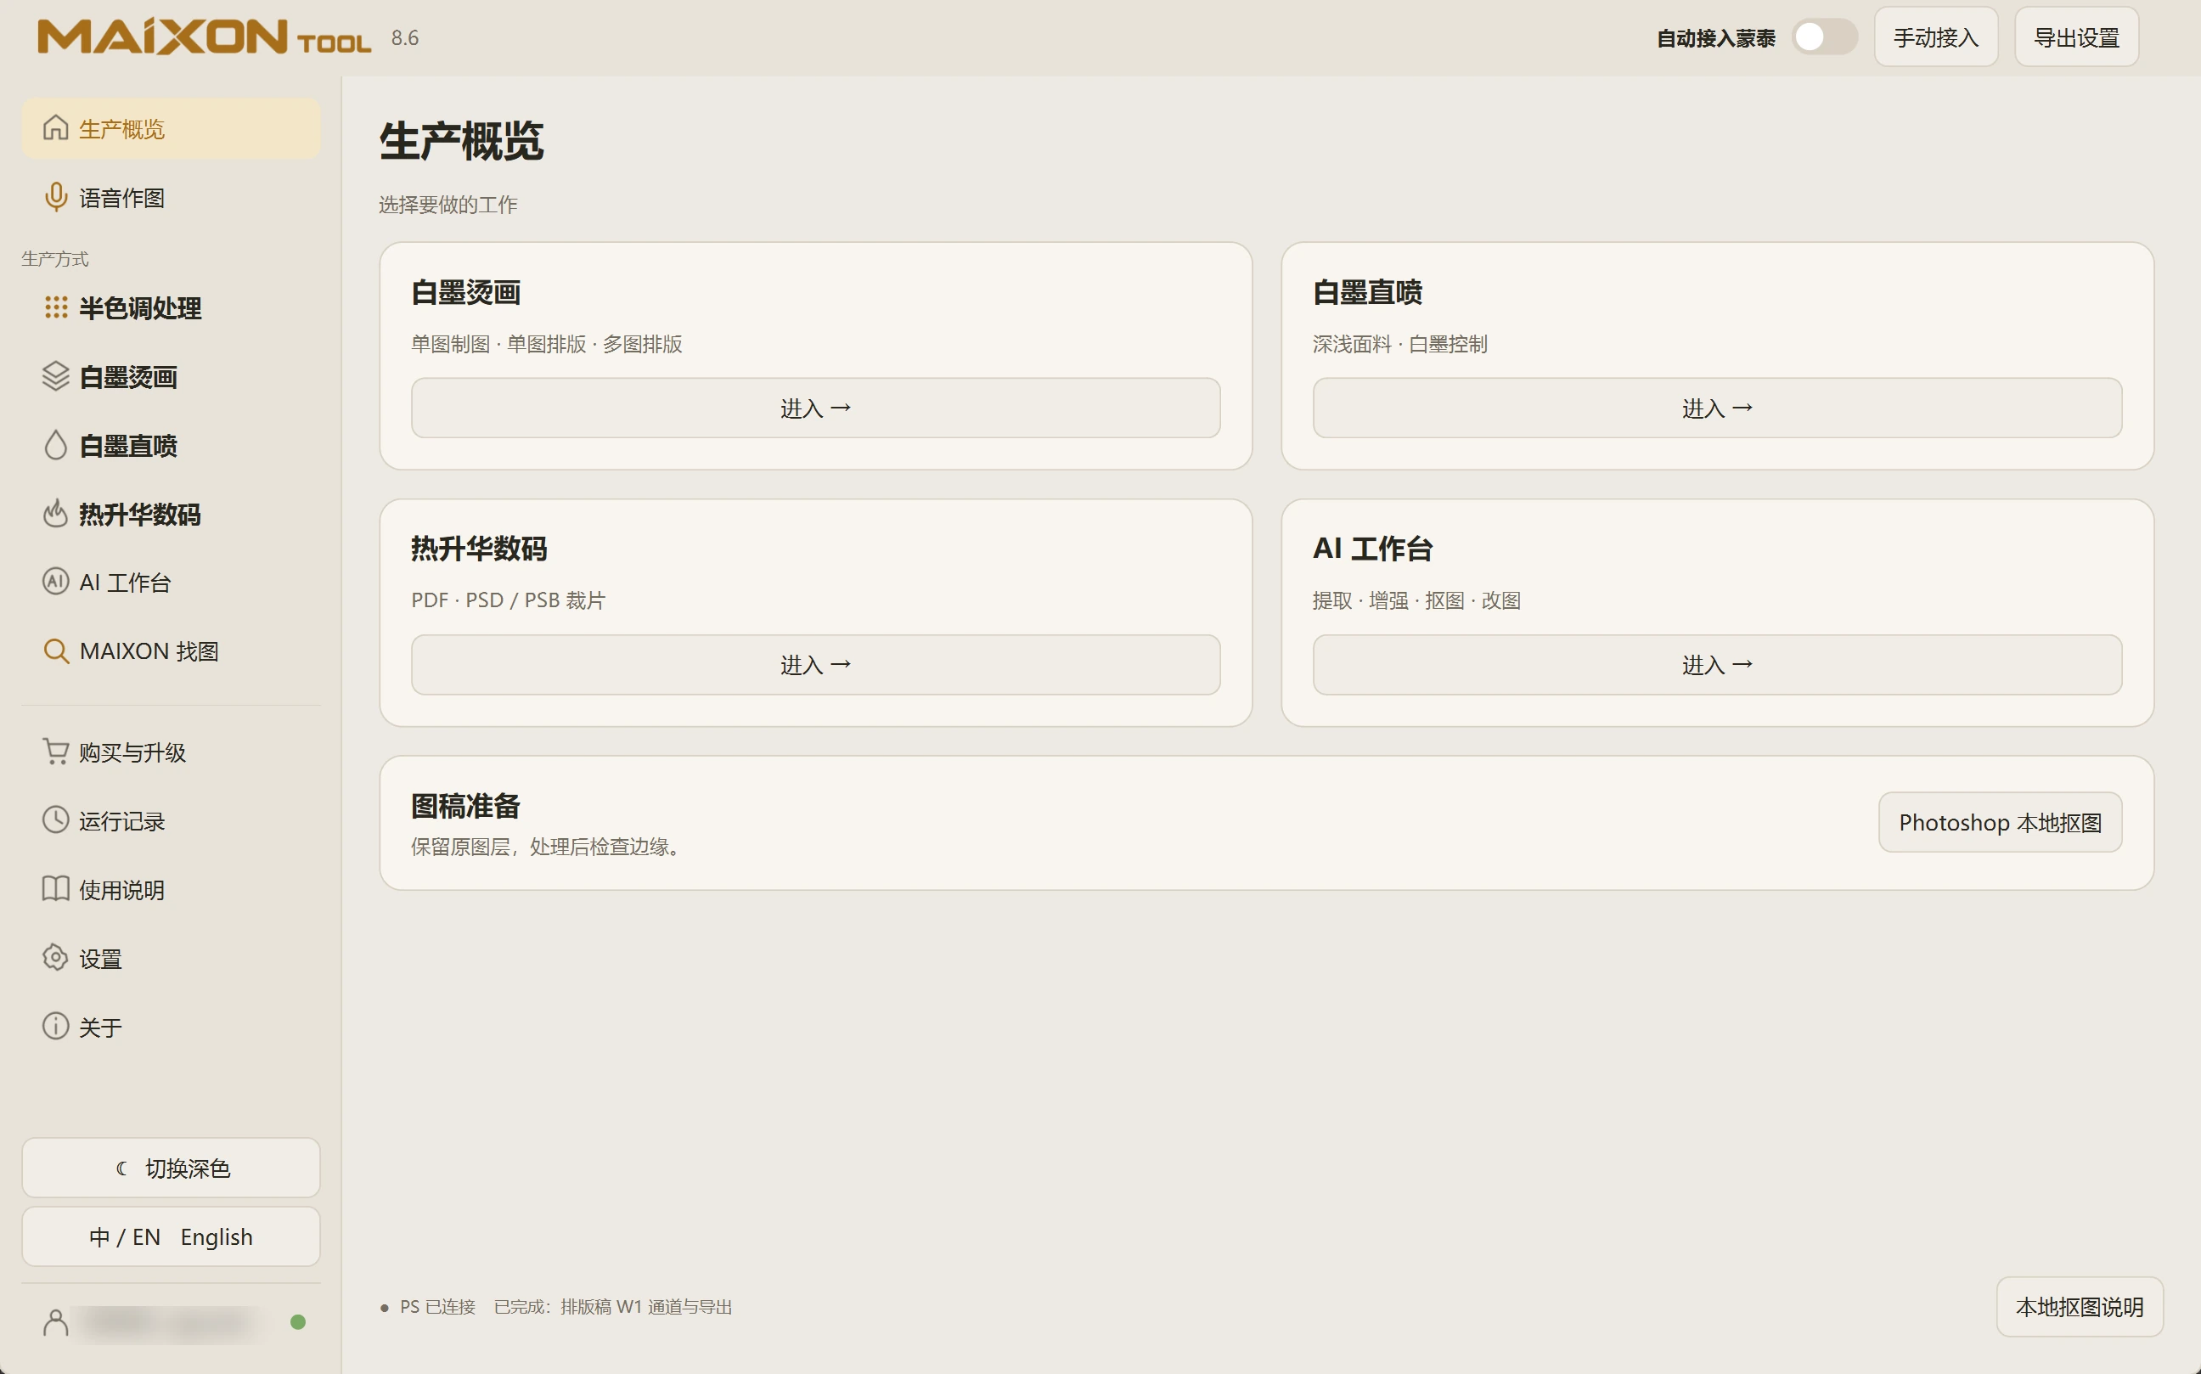2201x1374 pixels.
Task: Open AI 工作台 in the sidebar
Action: click(171, 582)
